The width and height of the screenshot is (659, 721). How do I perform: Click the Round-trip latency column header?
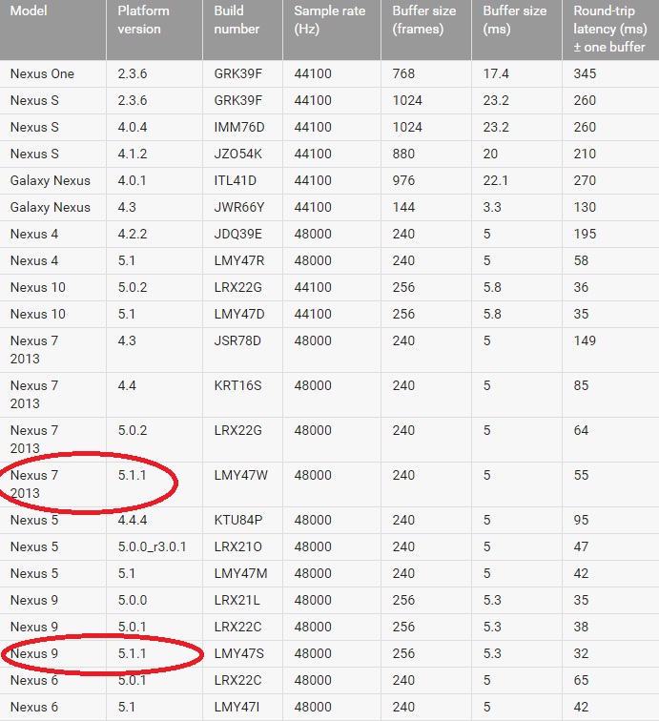pyautogui.click(x=610, y=29)
